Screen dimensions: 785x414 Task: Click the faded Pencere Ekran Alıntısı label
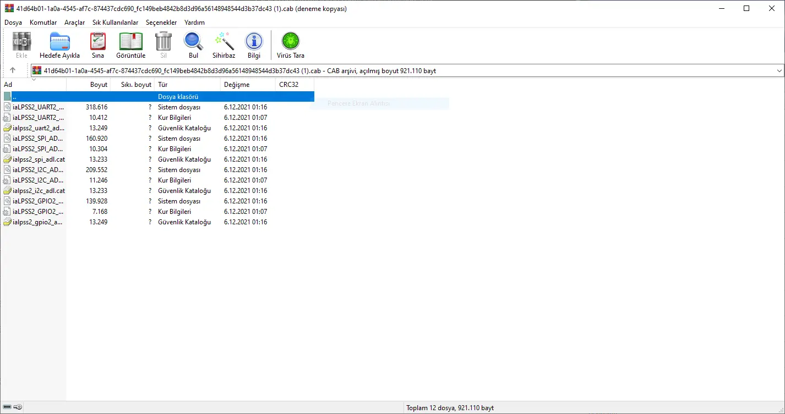coord(358,103)
